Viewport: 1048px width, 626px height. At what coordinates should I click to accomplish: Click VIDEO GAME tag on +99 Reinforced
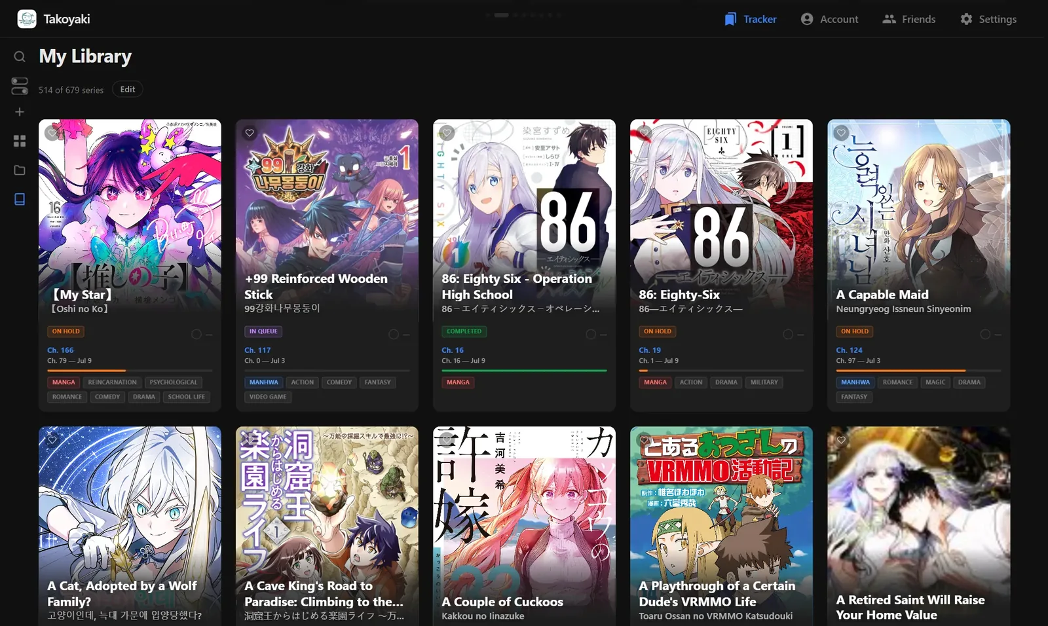pos(268,397)
